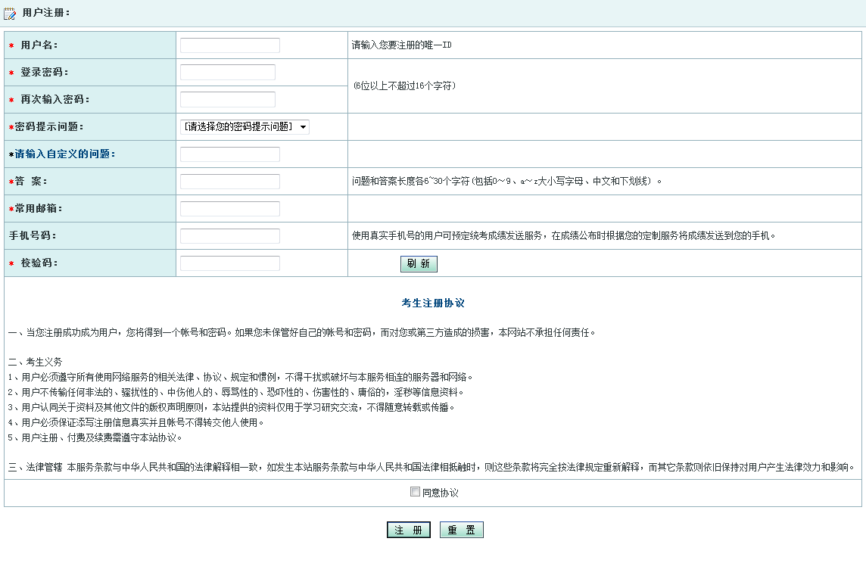Image resolution: width=866 pixels, height=585 pixels.
Task: Click the 再次输入密码 confirm field
Action: click(228, 99)
